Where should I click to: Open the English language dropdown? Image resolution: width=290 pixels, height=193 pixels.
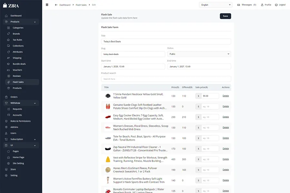click(216, 5)
